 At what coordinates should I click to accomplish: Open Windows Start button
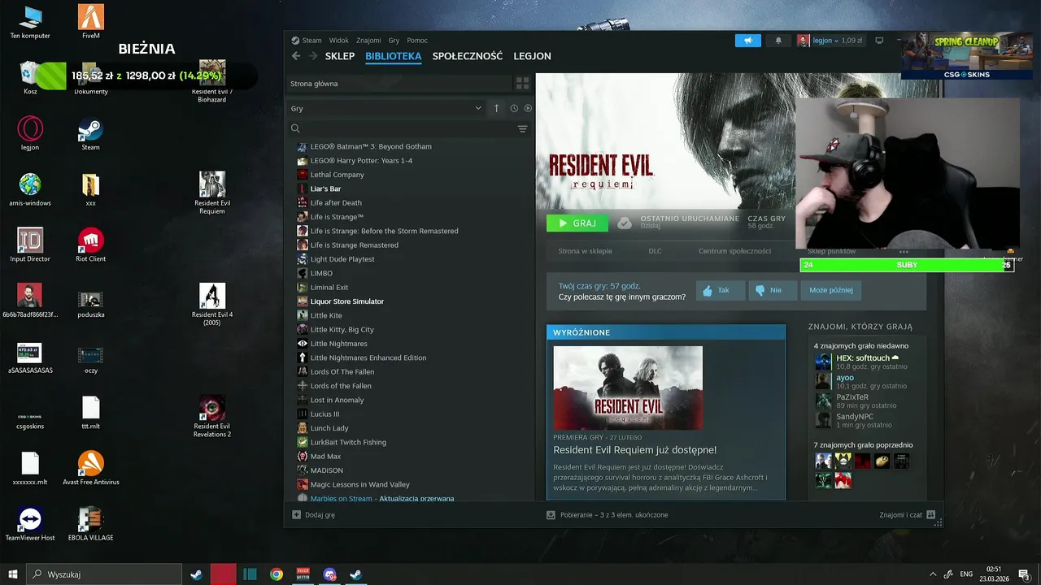pos(13,574)
